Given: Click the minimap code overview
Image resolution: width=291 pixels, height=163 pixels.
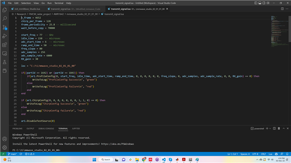Looking at the screenshot, I should (x=279, y=31).
